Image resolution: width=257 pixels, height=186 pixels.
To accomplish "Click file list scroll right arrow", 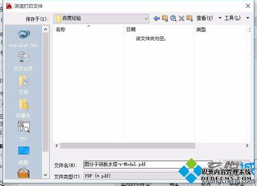I will [x=247, y=145].
